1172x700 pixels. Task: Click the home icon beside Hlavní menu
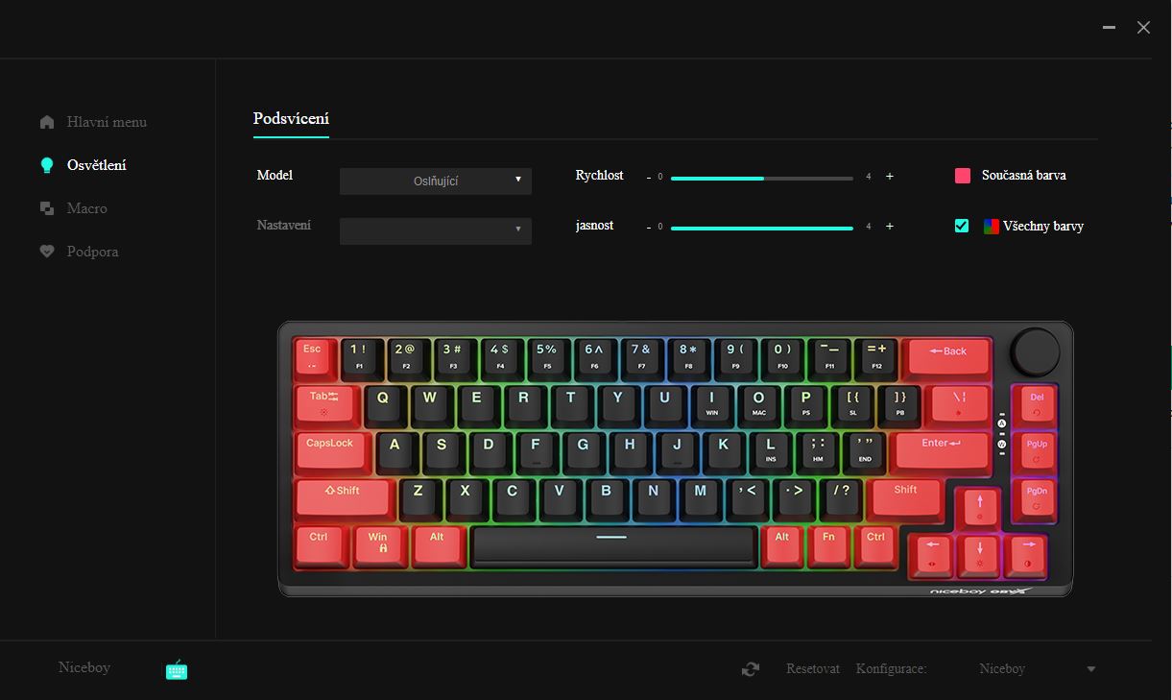click(47, 122)
